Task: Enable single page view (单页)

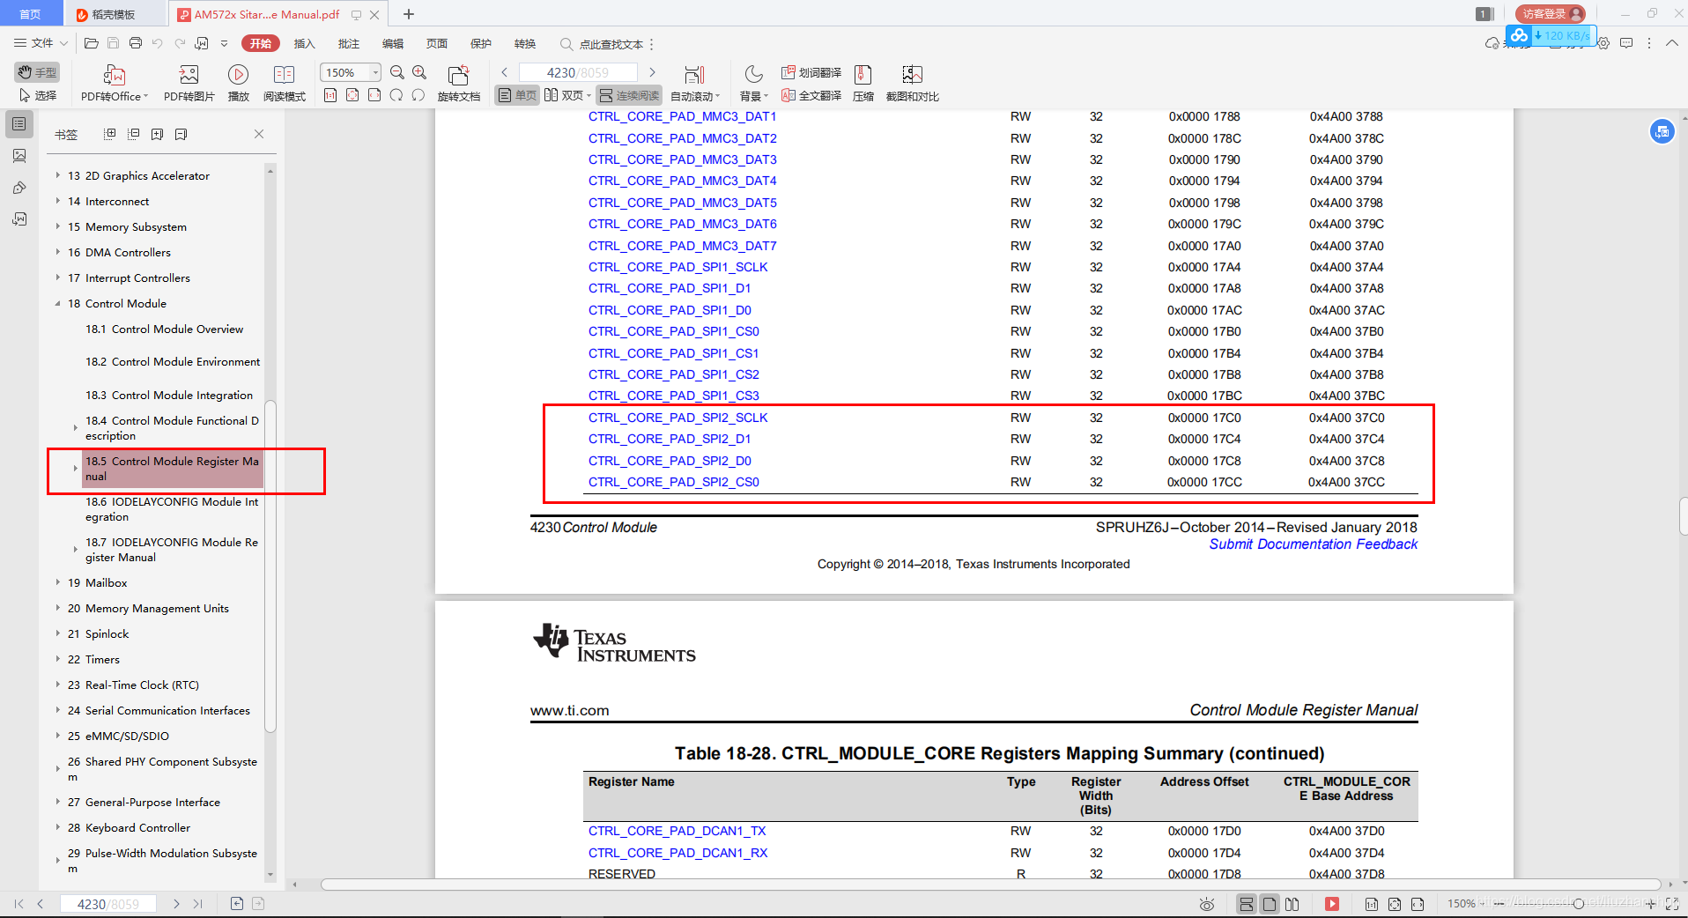Action: coord(517,95)
